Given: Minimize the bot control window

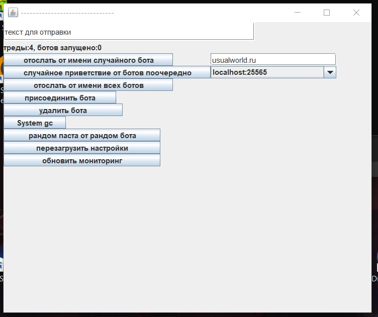Looking at the screenshot, I should pos(297,13).
